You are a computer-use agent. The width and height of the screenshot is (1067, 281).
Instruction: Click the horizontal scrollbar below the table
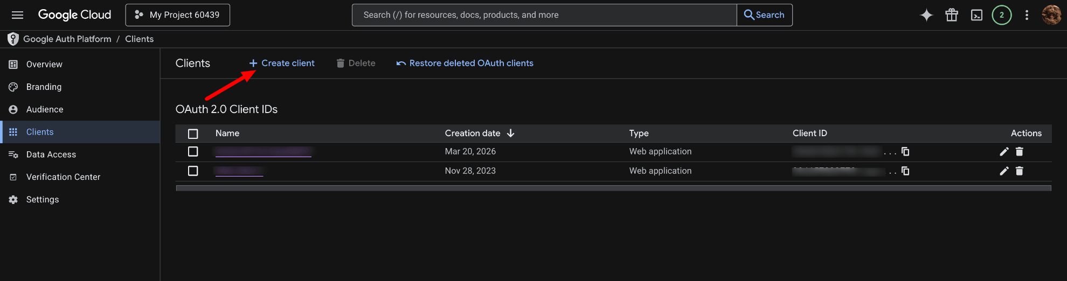coord(613,188)
